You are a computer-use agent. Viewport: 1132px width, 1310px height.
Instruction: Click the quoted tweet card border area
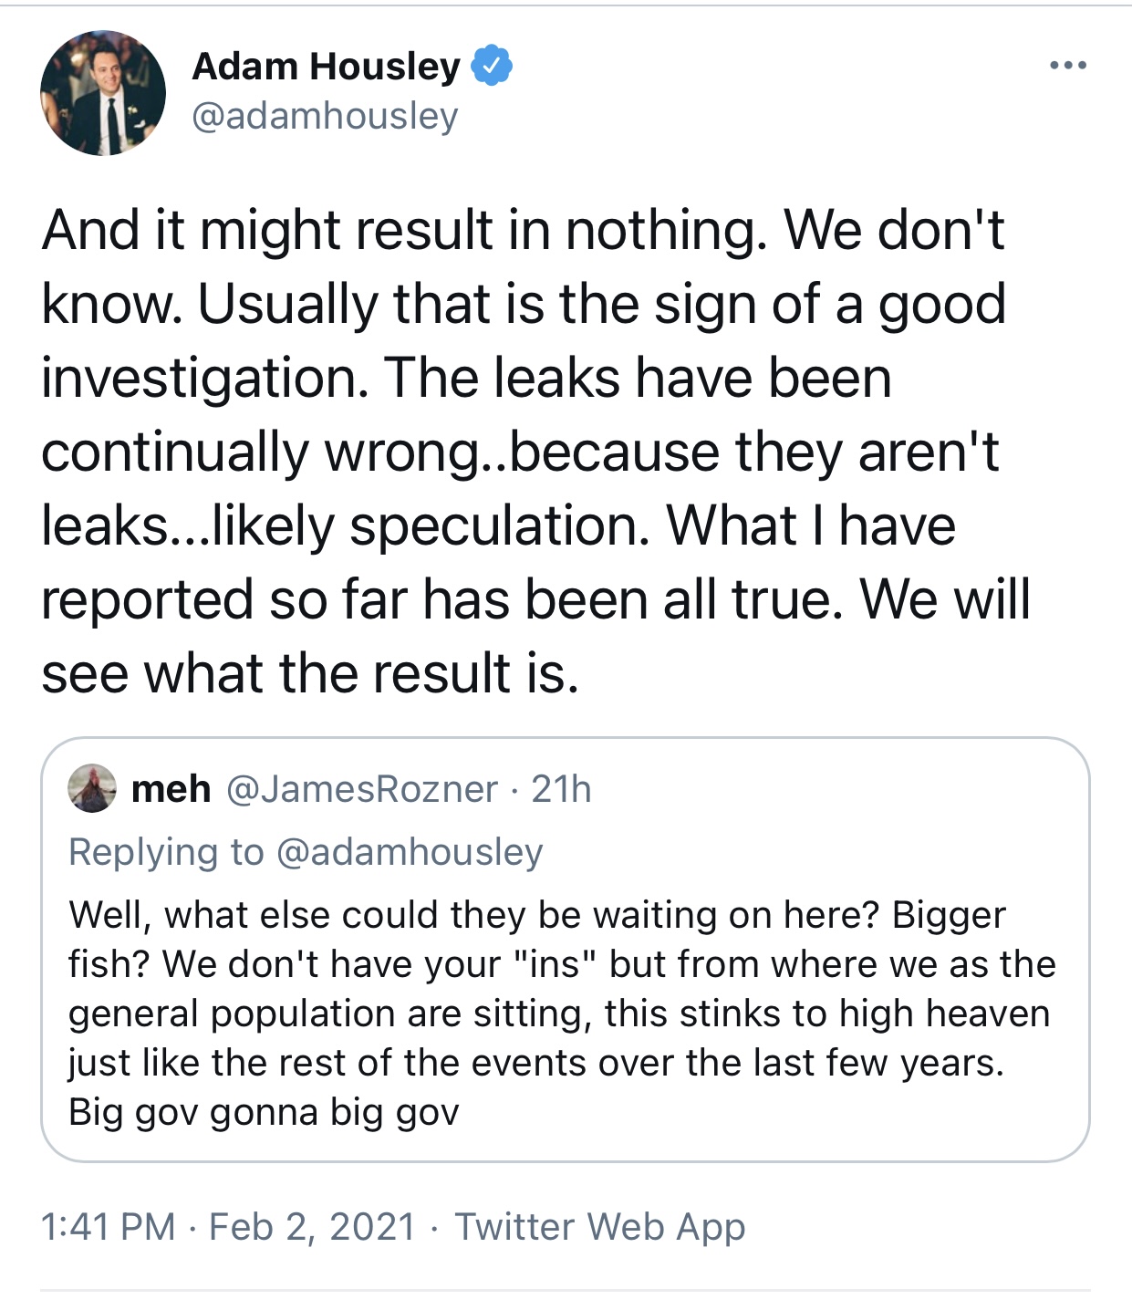point(566,950)
